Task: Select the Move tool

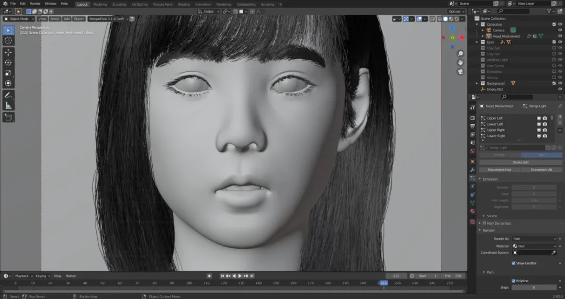Action: click(x=8, y=52)
